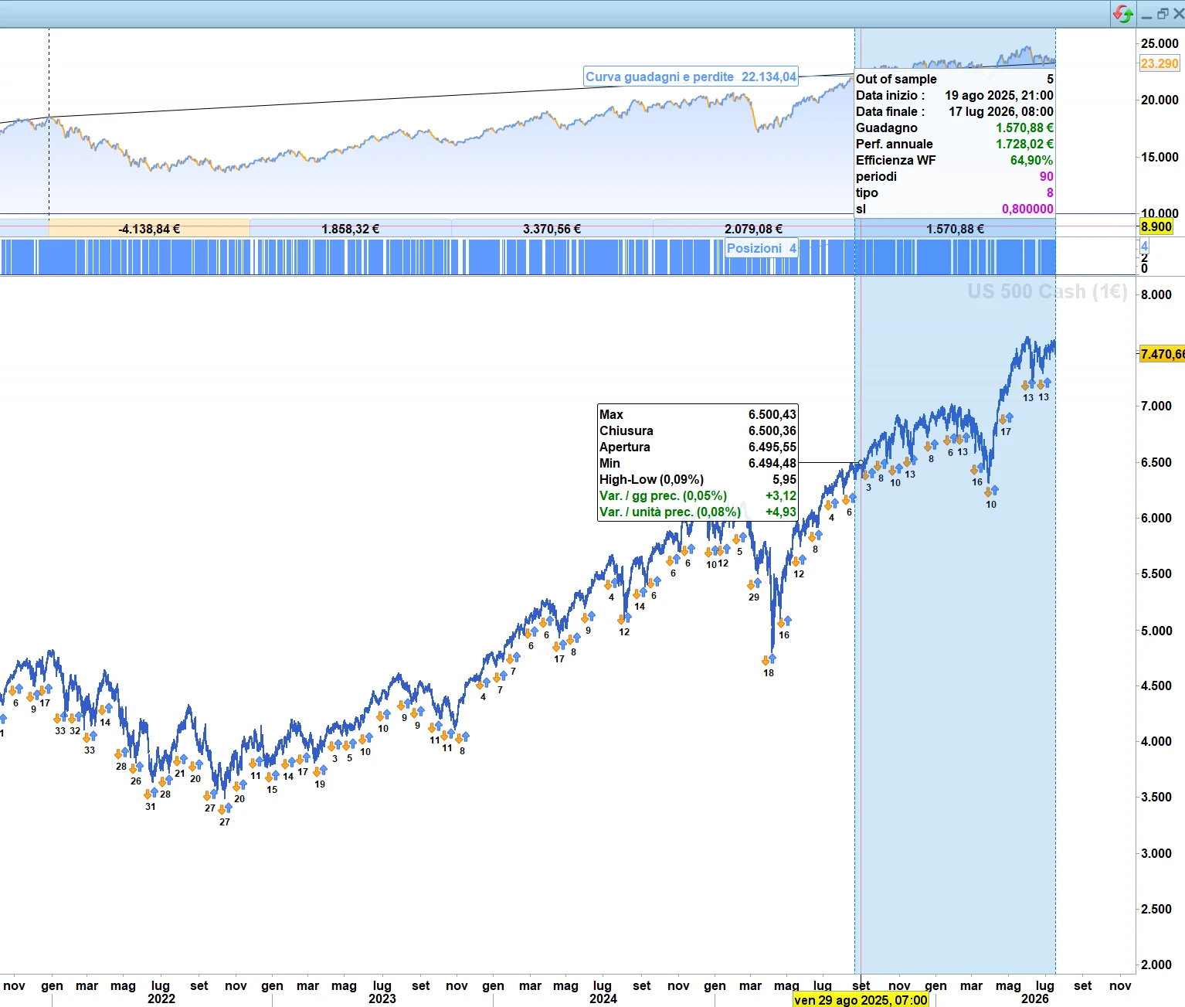1185x1007 pixels.
Task: Click the 'Chiusura' value 6.500,36 in tooltip
Action: point(772,430)
